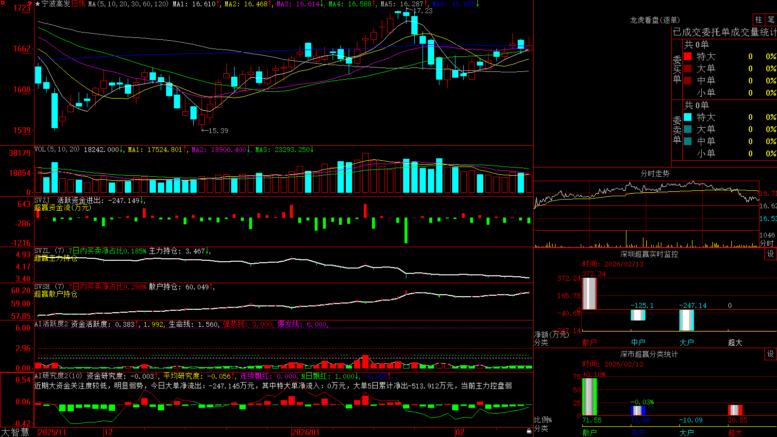Click the 大户 bar labeled -247.14
The image size is (777, 437).
(x=687, y=320)
